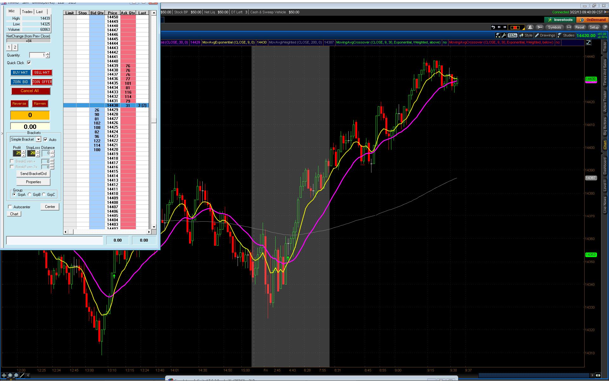Select the GrpC radio button
Image resolution: width=609 pixels, height=381 pixels.
coord(44,194)
